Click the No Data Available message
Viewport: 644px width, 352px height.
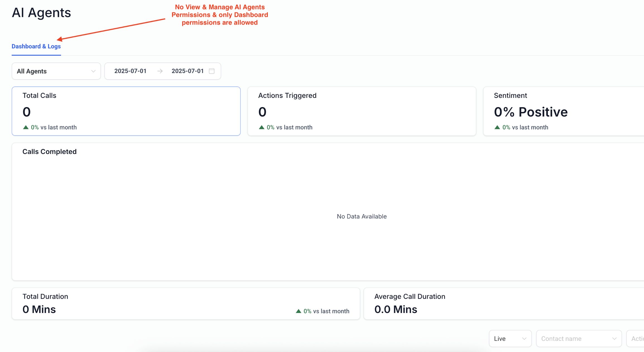[x=362, y=216]
